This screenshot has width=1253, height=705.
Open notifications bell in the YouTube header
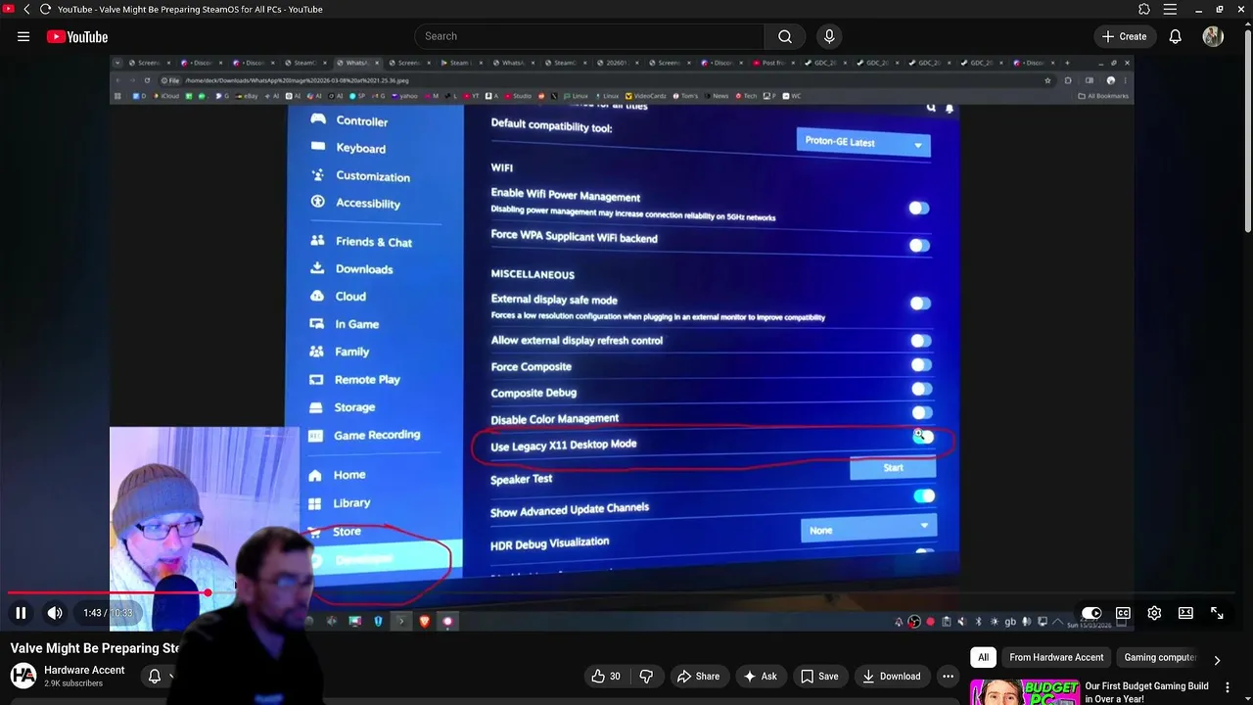(x=1176, y=36)
